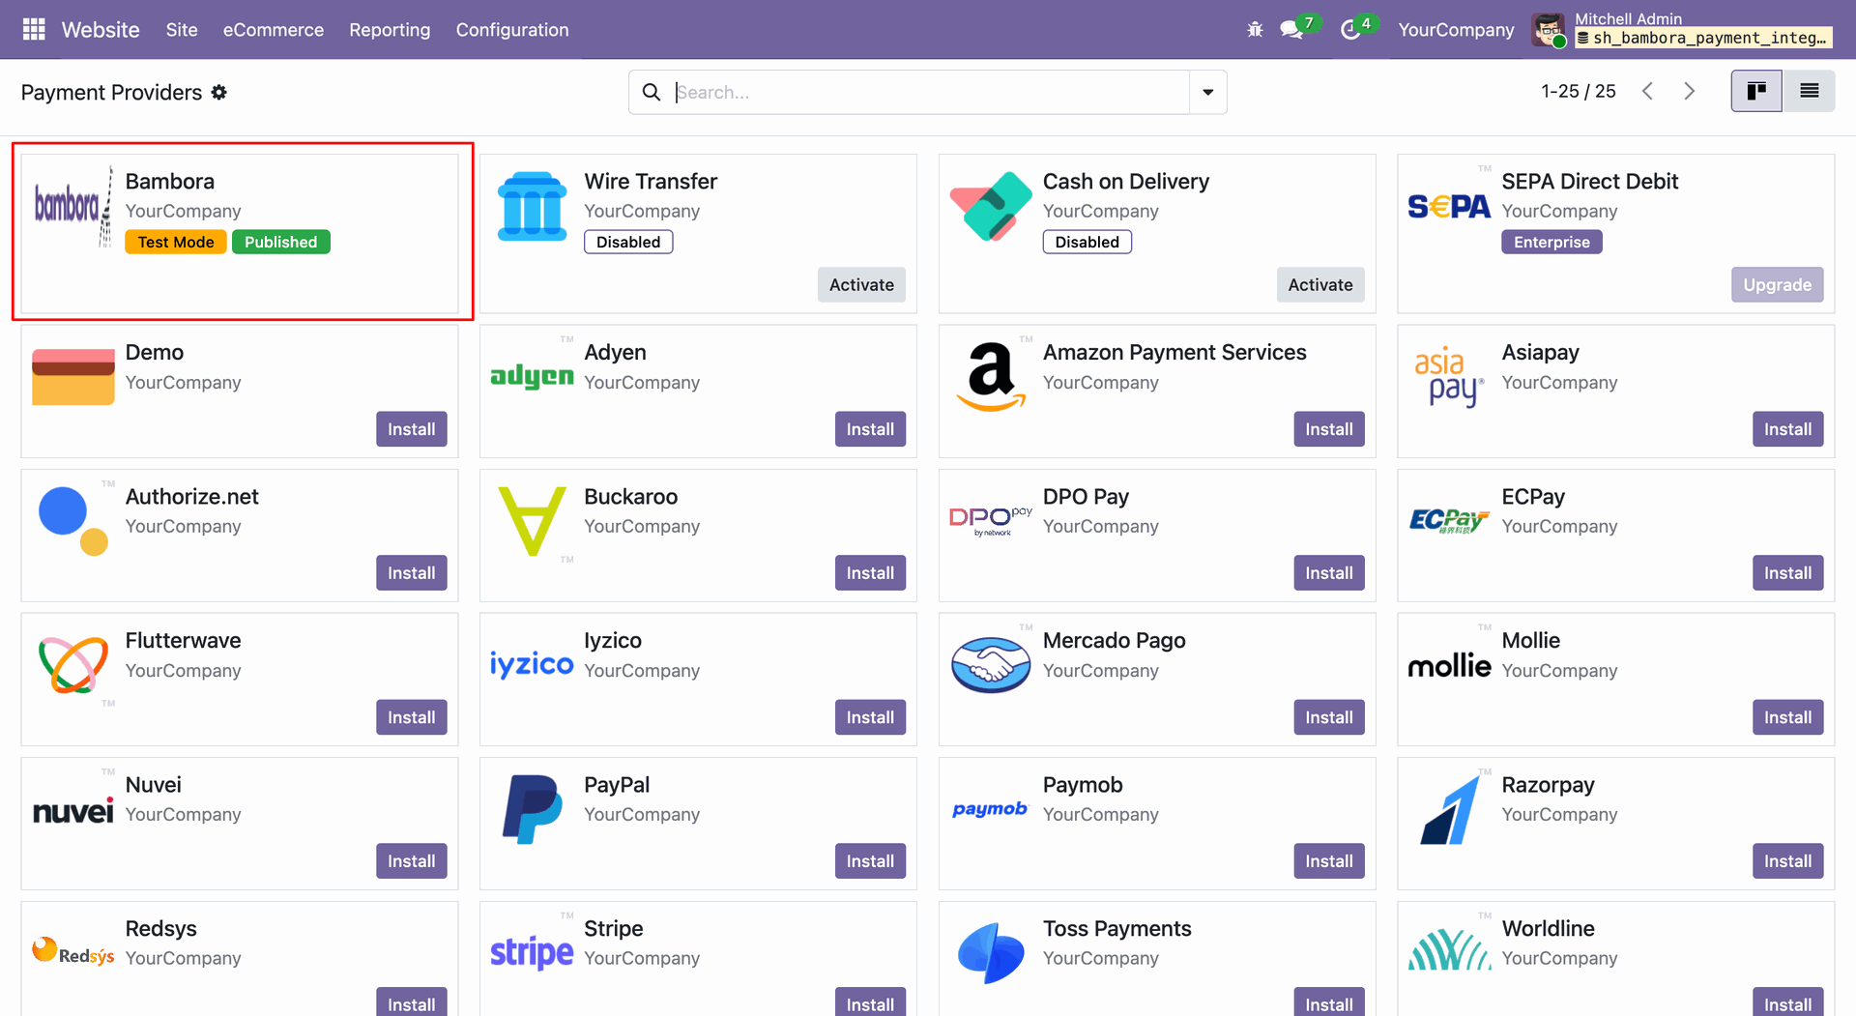Open the Configuration menu

point(512,30)
